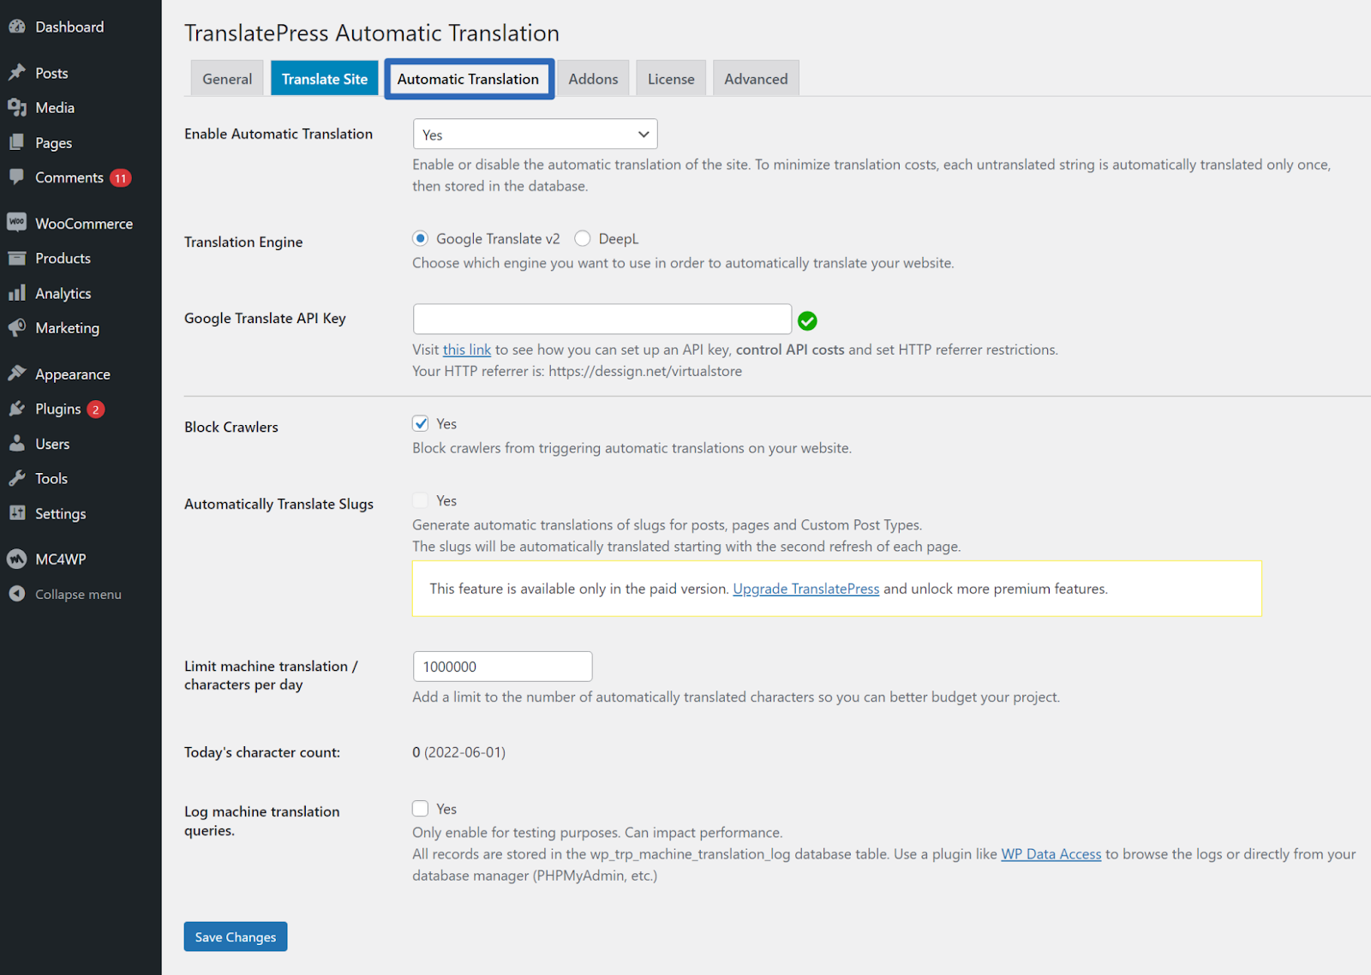
Task: Click the Posts pushpin icon
Action: [x=17, y=73]
